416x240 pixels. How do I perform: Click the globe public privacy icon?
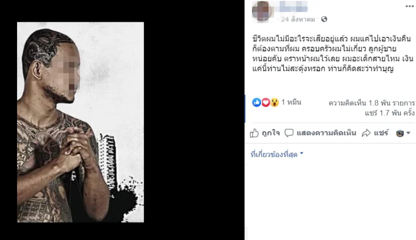[x=324, y=19]
